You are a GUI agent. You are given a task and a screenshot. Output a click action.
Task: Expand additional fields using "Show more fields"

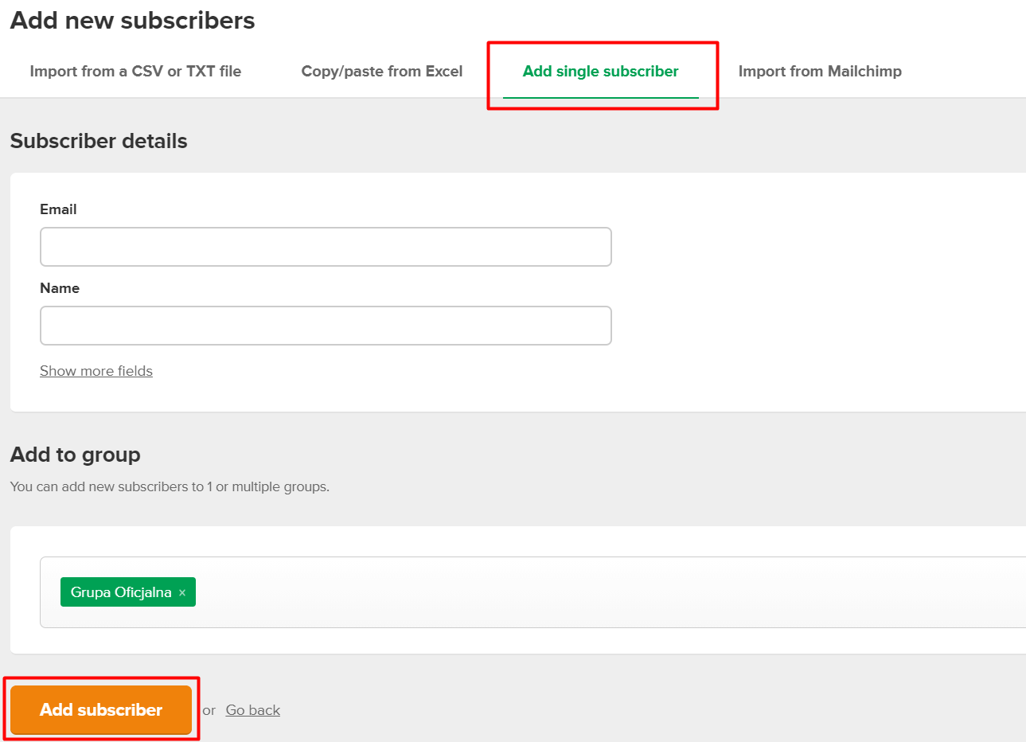96,370
